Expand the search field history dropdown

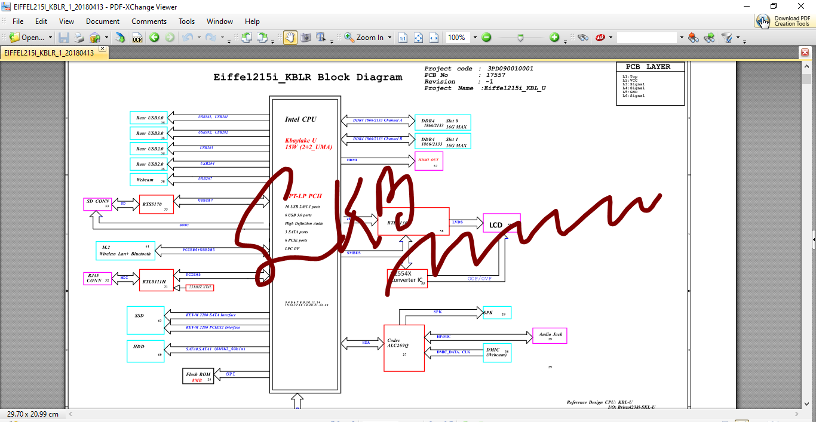click(682, 38)
